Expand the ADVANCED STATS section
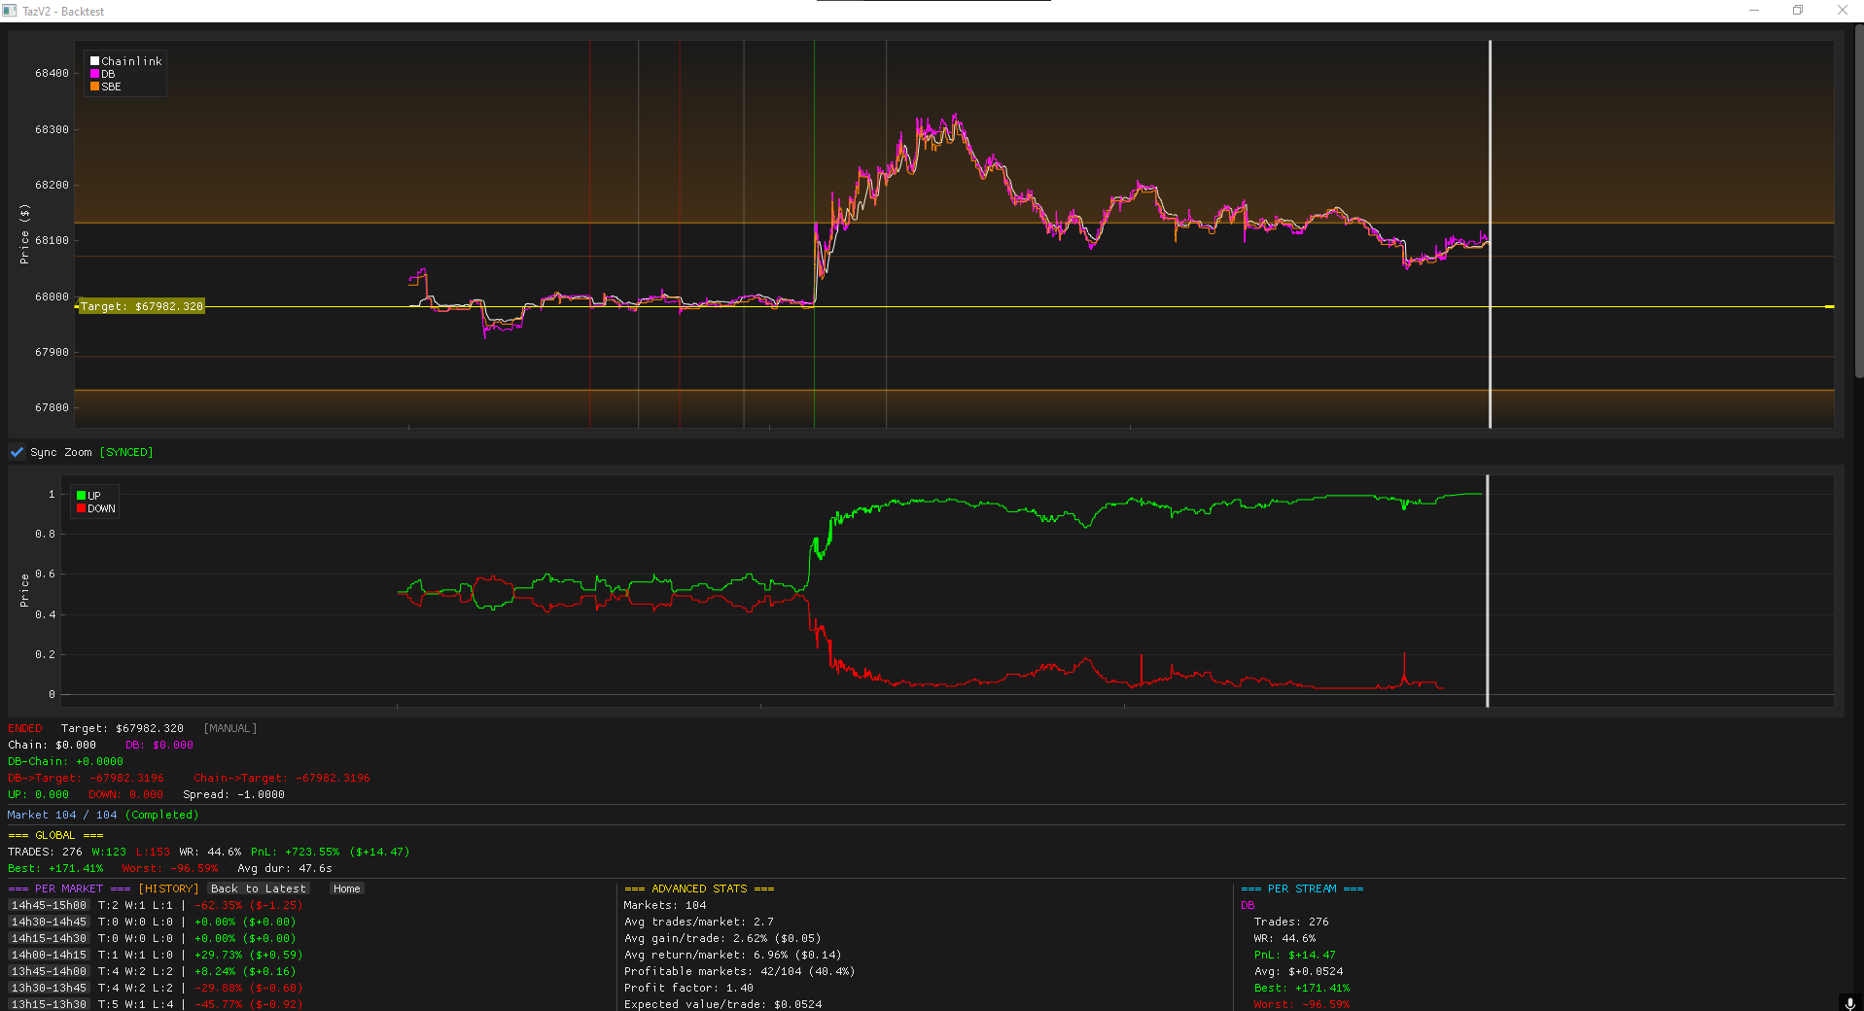This screenshot has height=1011, width=1864. pyautogui.click(x=698, y=888)
